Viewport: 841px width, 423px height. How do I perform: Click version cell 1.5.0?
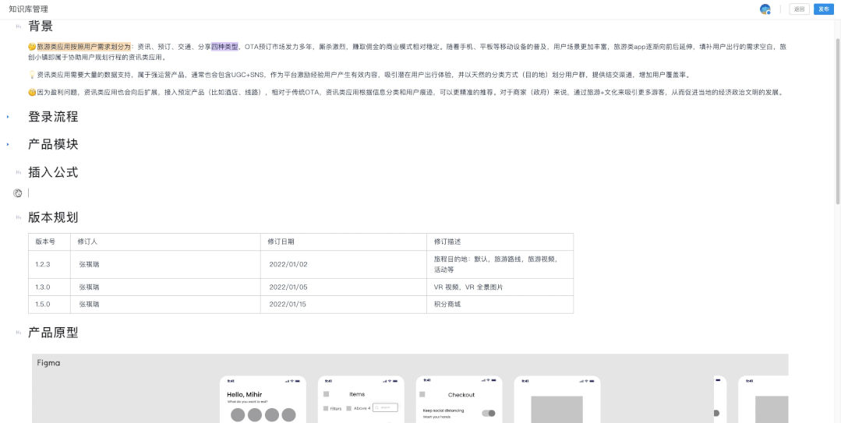(49, 304)
